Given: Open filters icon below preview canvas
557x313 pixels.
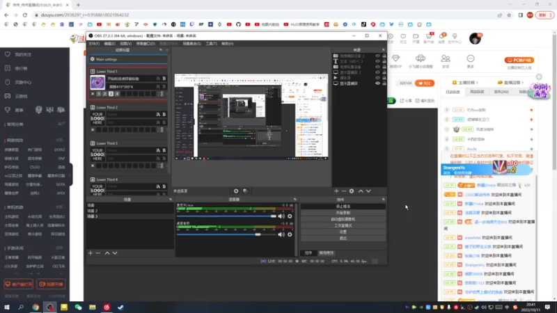Looking at the screenshot, I should tap(245, 191).
